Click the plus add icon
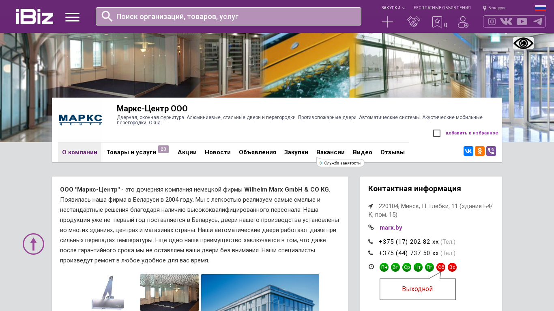The image size is (554, 311). pos(387,22)
